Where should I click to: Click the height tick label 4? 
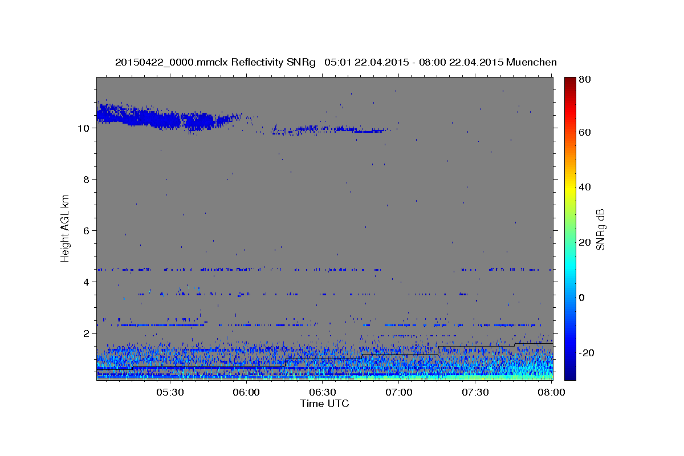[87, 282]
